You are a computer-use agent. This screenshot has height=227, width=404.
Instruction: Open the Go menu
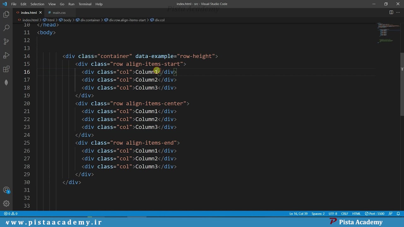point(62,4)
